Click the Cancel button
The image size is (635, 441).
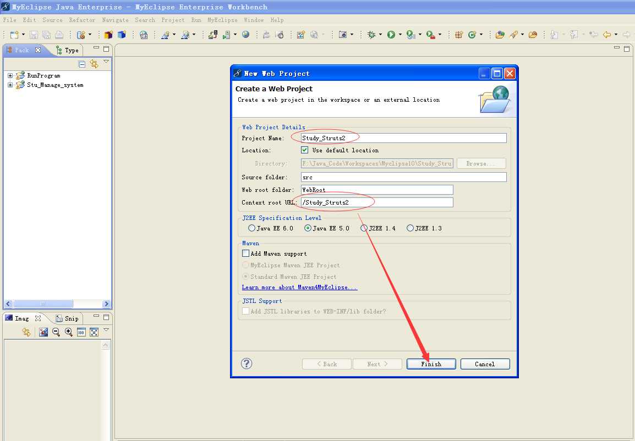tap(485, 363)
